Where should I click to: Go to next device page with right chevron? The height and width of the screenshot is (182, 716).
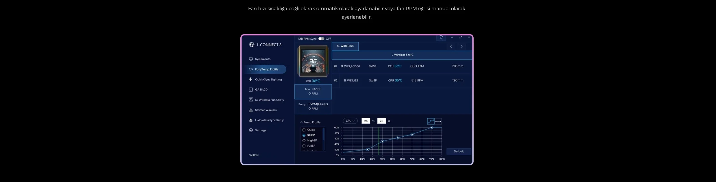point(461,46)
